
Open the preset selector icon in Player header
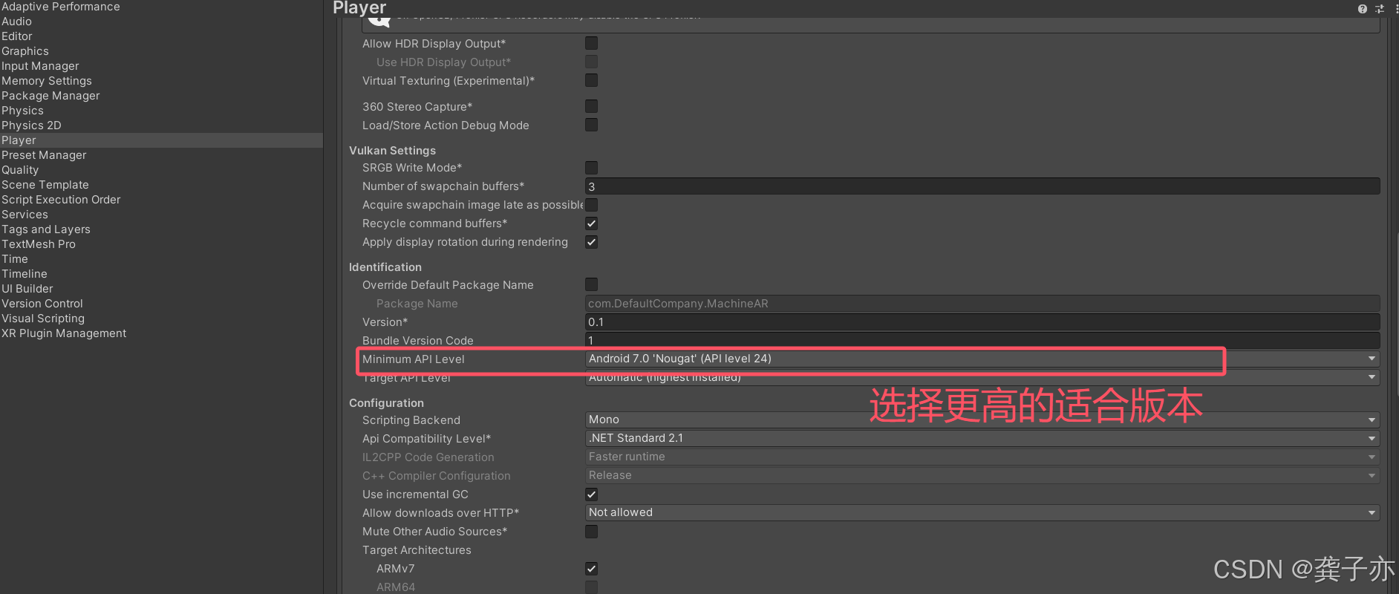pos(1380,9)
